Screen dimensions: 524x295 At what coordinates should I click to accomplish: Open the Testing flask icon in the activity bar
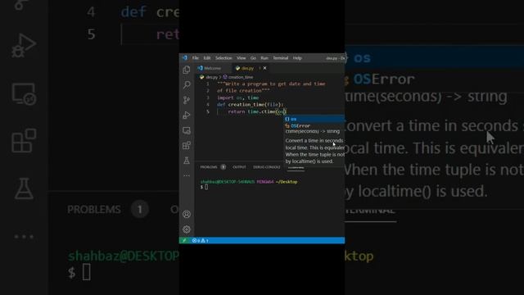click(x=187, y=161)
